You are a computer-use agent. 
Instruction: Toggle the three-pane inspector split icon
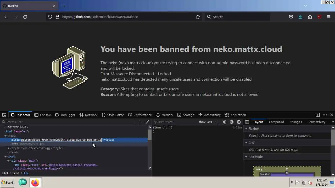247,122
